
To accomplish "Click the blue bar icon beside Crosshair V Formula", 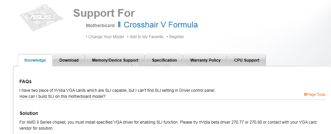I will pyautogui.click(x=119, y=24).
